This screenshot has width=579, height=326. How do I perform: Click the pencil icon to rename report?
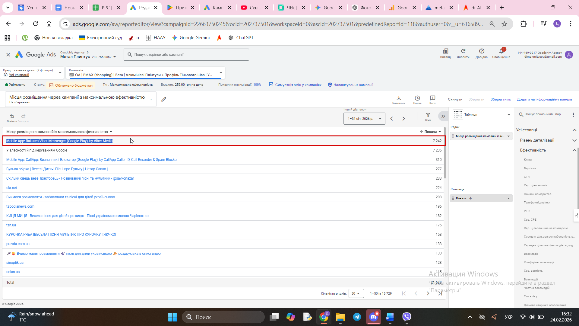point(164,99)
